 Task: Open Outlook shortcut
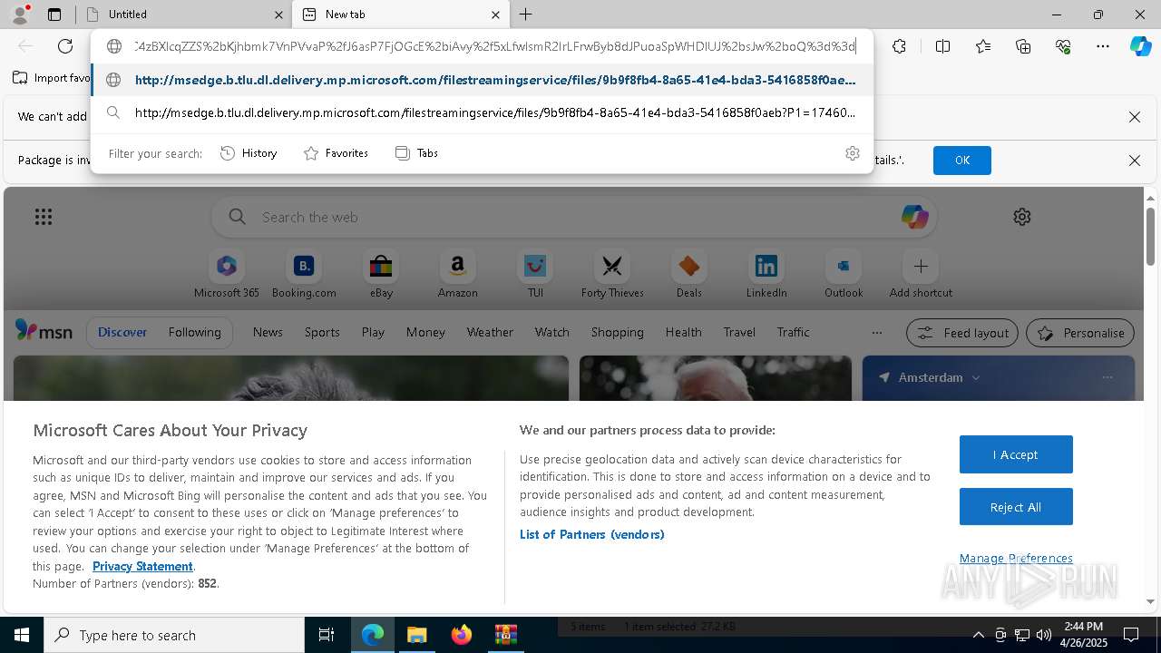(x=844, y=275)
